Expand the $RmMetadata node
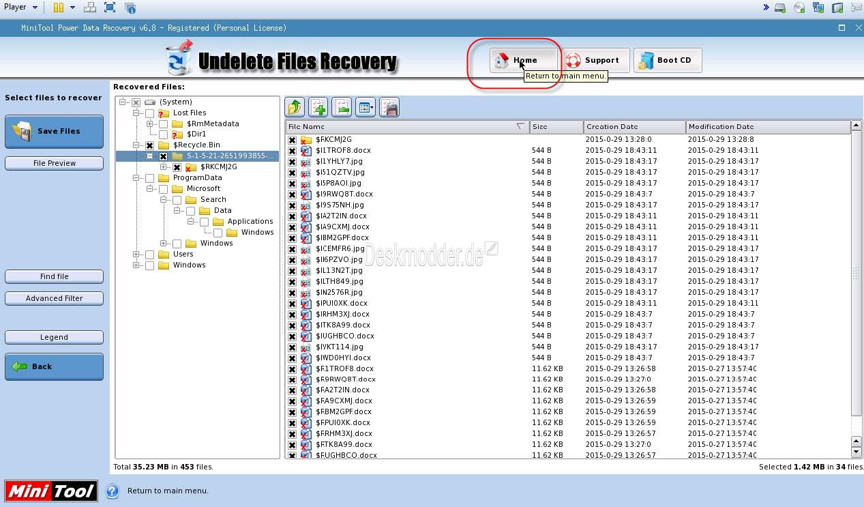Screen dimensions: 864x507 (x=150, y=124)
